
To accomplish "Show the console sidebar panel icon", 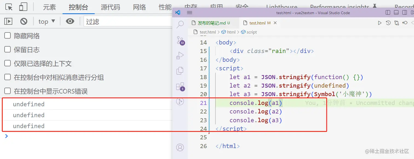I will pos(8,21).
